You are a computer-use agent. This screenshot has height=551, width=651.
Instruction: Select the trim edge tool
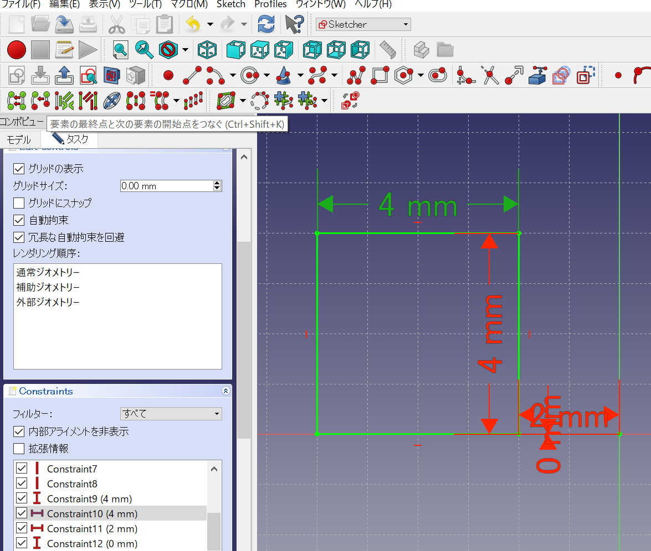point(490,75)
